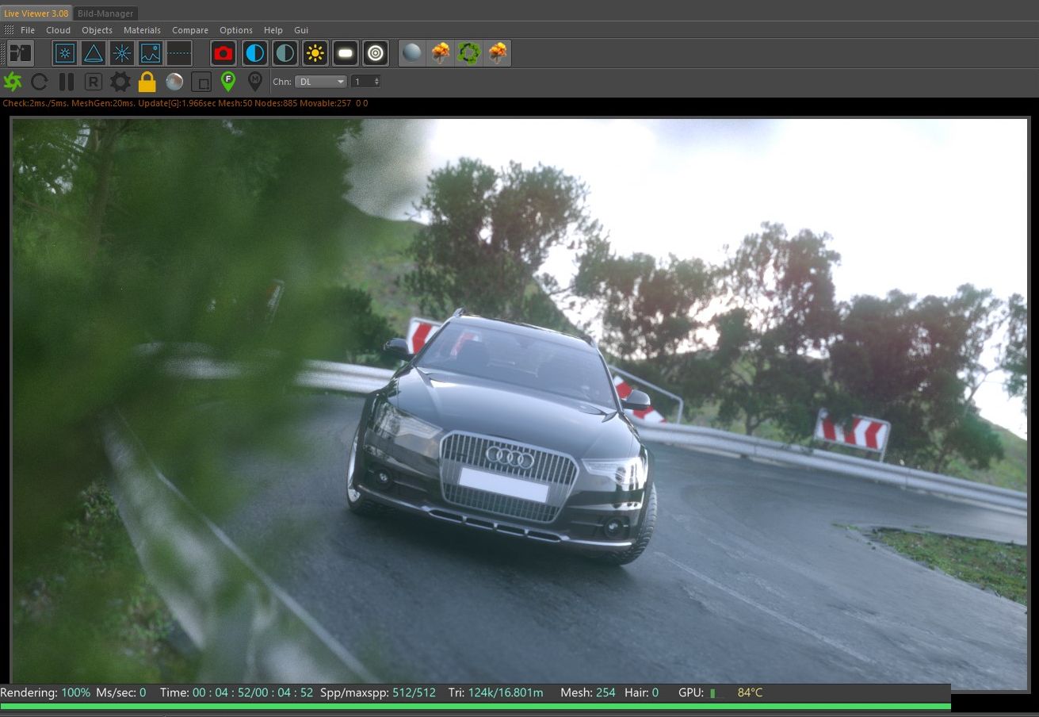Click the 'Hair: 0' status text
Screen dimensions: 1039x717
click(x=642, y=692)
